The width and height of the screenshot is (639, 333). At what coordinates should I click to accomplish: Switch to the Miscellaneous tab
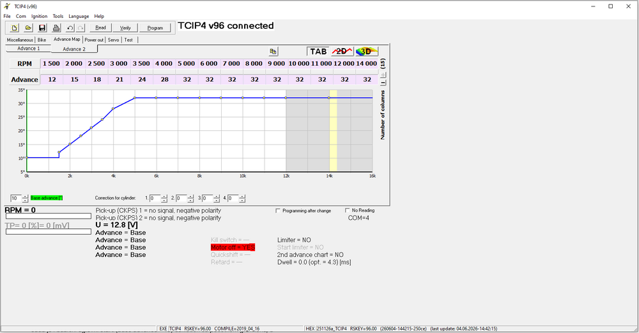pyautogui.click(x=20, y=40)
